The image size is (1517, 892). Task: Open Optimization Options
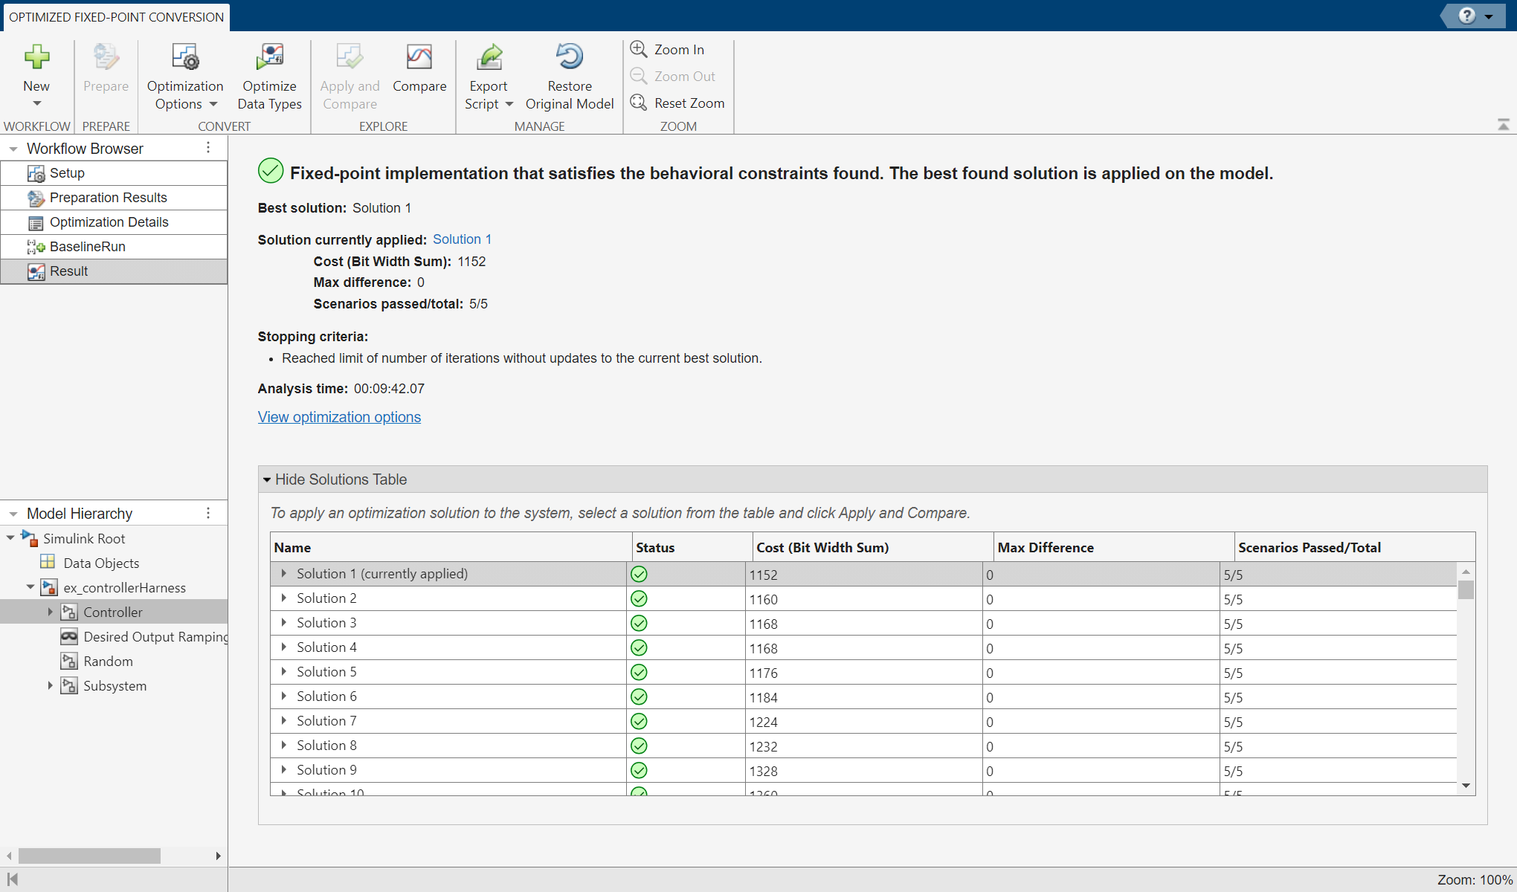click(x=184, y=74)
